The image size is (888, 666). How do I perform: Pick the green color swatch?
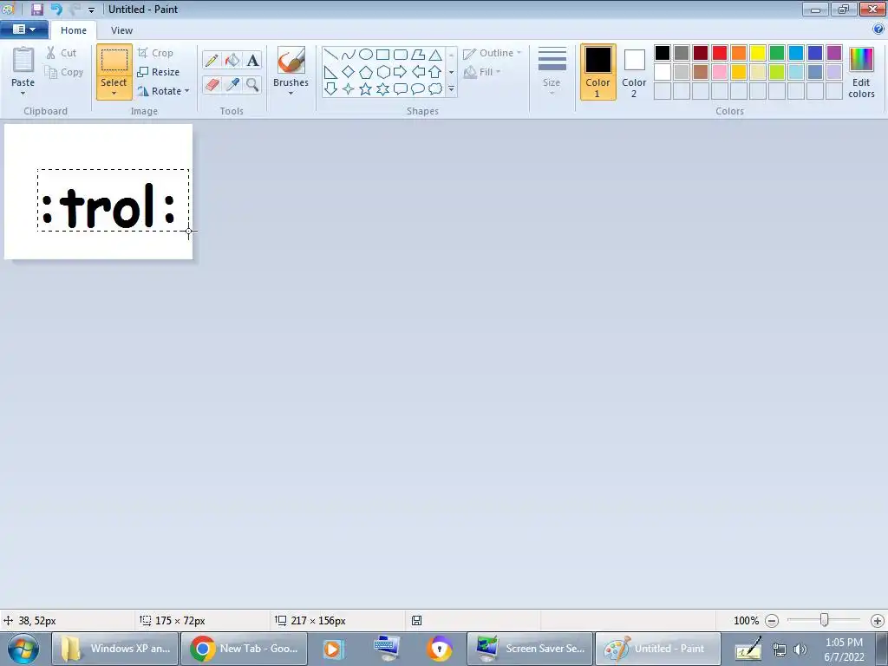pyautogui.click(x=777, y=53)
